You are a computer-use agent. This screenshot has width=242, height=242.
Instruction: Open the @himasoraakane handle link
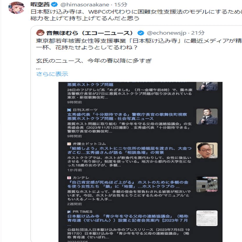click(x=85, y=5)
